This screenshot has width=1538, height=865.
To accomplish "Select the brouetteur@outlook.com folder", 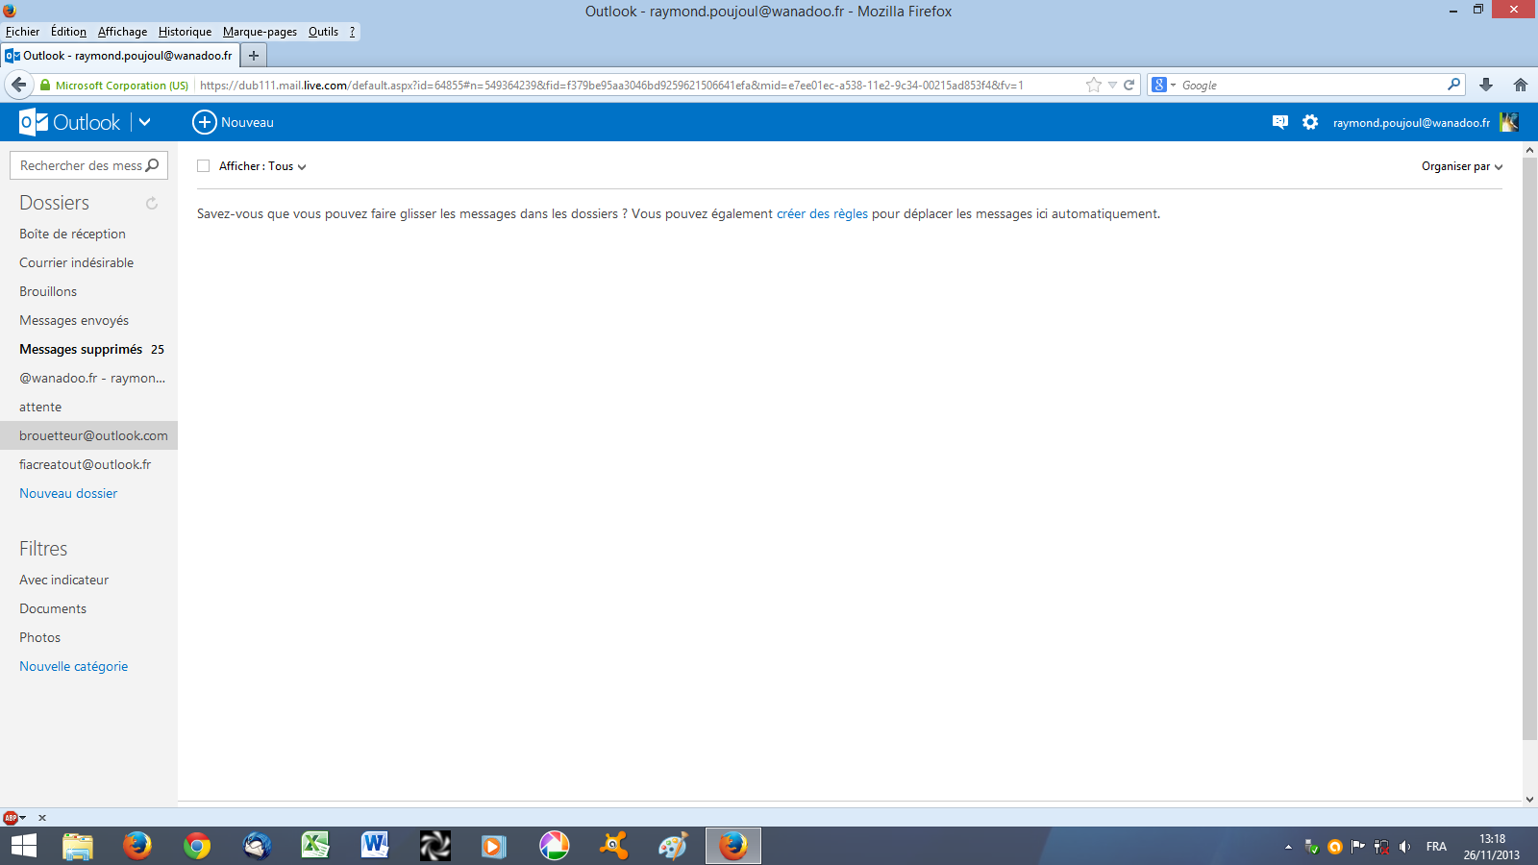I will 88,435.
